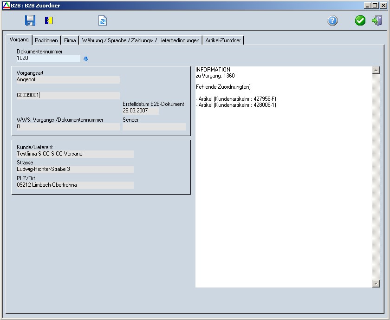Click the Sender input field

tap(154, 126)
